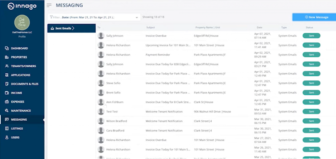The width and height of the screenshot is (336, 159).
Task: Open the Profile link under company name
Action: [x=22, y=37]
